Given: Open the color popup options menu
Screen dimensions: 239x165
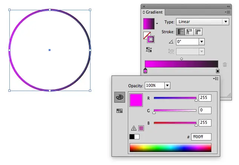Looking at the screenshot, I should 215,79.
